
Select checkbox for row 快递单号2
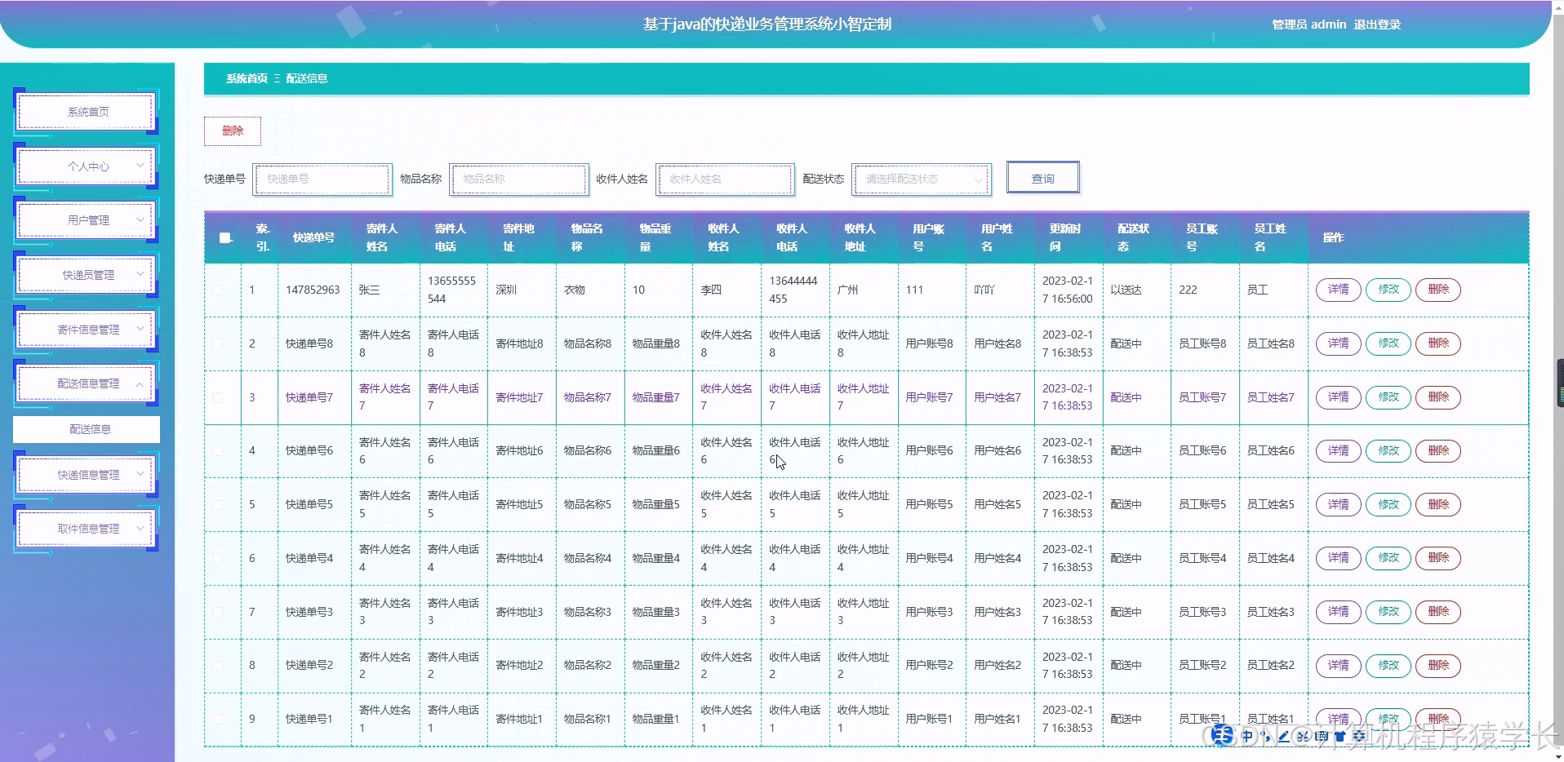(218, 665)
